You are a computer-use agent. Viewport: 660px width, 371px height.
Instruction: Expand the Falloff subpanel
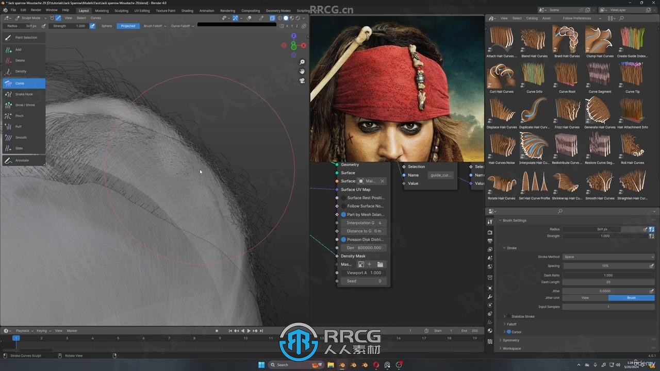(x=510, y=324)
